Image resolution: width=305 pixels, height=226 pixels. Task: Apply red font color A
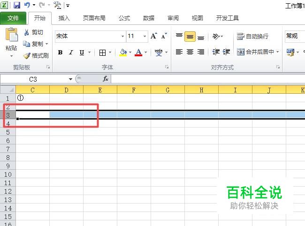tap(138, 53)
